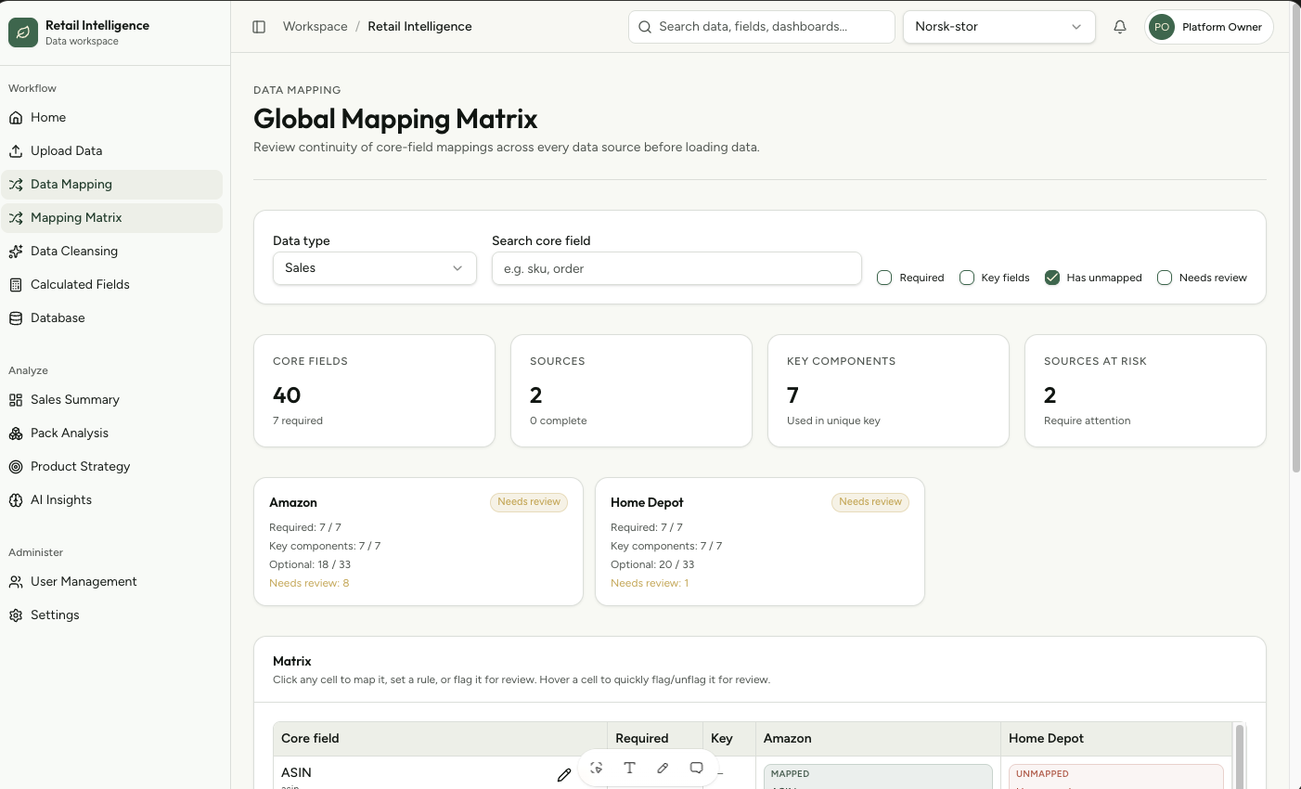This screenshot has height=789, width=1301.
Task: Go to Home in sidebar
Action: click(x=111, y=118)
